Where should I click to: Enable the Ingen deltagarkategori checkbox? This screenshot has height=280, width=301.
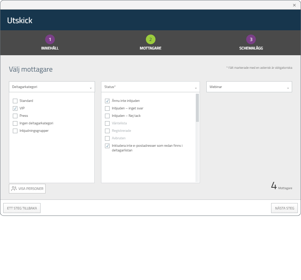tap(15, 123)
